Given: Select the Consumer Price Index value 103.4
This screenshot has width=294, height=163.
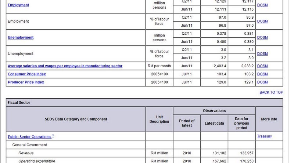Looking at the screenshot, I should pyautogui.click(x=222, y=74).
